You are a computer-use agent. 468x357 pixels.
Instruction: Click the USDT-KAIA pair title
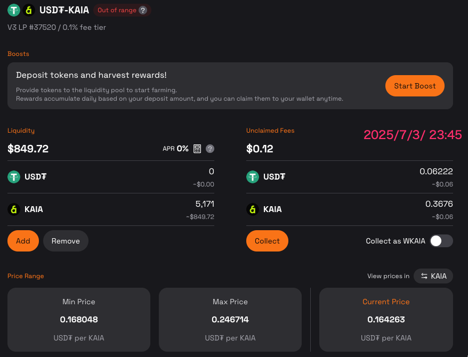point(64,10)
